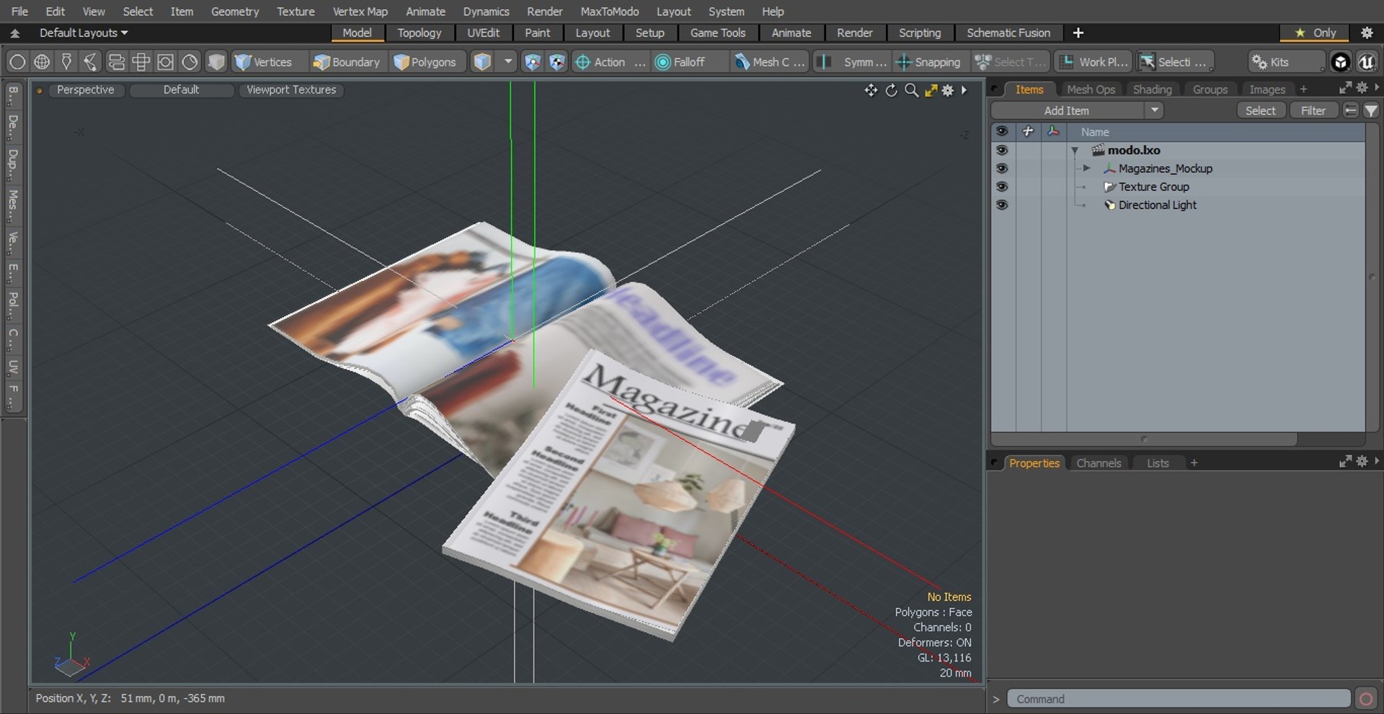
Task: Open the Kits menu
Action: 1286,62
